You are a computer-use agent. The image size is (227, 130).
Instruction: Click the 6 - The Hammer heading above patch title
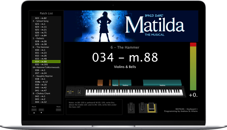click(x=125, y=47)
